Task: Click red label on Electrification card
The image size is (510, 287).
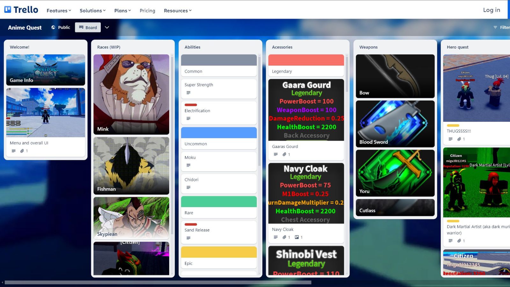Action: tap(191, 105)
